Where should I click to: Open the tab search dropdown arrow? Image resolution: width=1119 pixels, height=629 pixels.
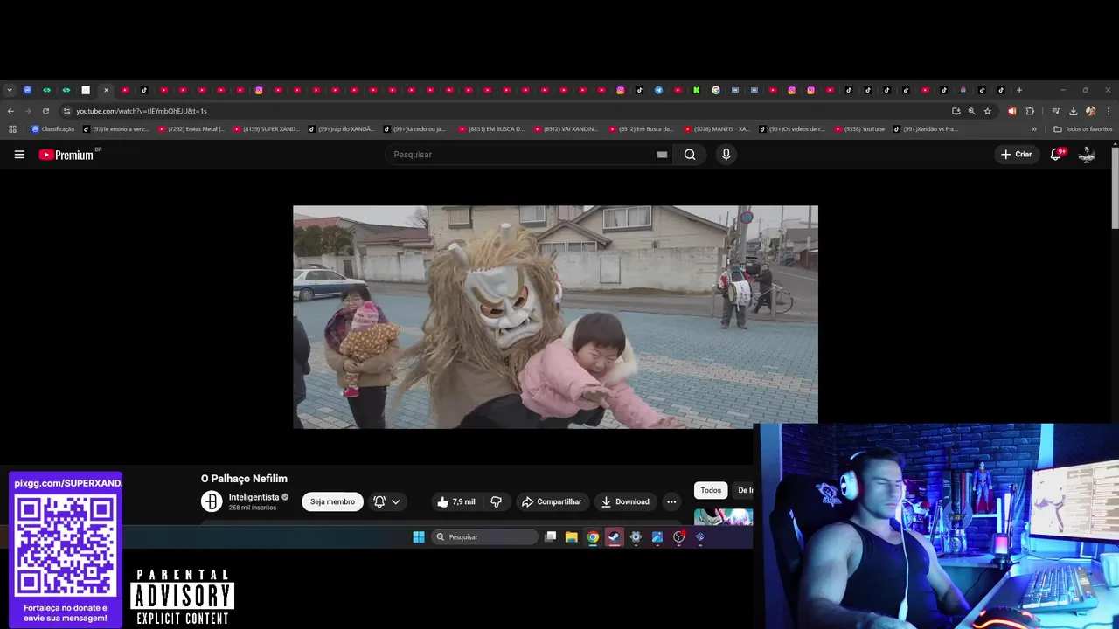point(10,90)
